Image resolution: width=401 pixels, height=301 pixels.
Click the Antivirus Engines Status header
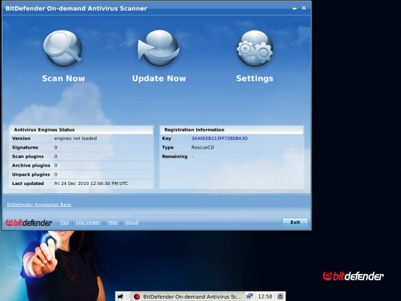44,130
